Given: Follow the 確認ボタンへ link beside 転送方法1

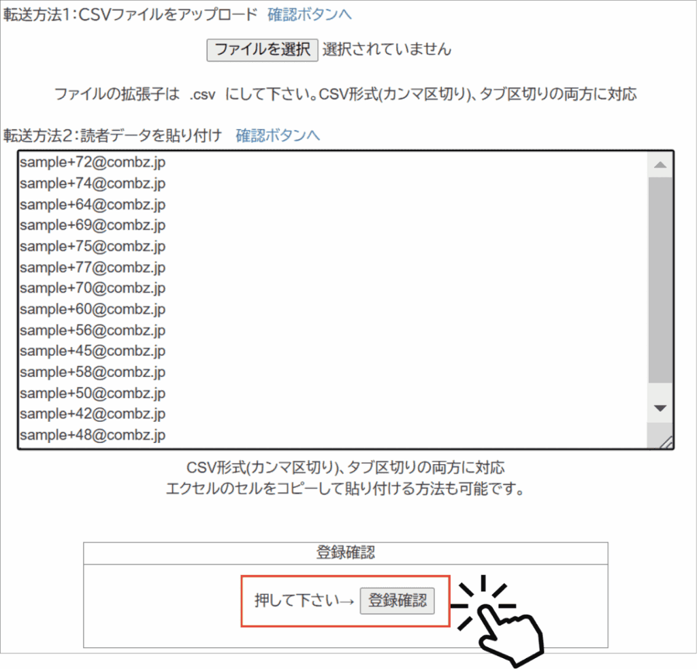Looking at the screenshot, I should pyautogui.click(x=310, y=15).
